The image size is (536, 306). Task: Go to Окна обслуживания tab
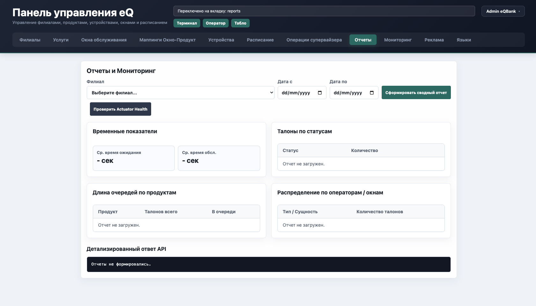click(104, 40)
